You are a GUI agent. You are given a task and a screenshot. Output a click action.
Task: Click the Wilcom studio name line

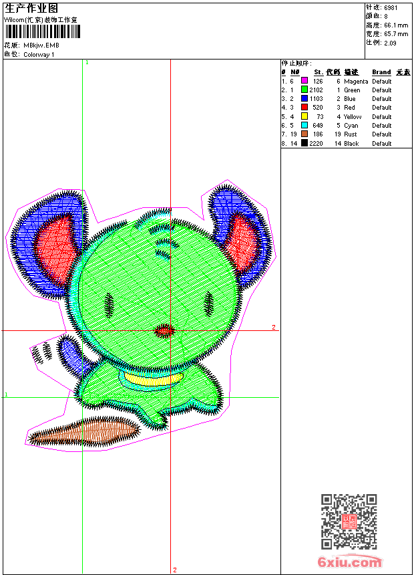[x=41, y=20]
